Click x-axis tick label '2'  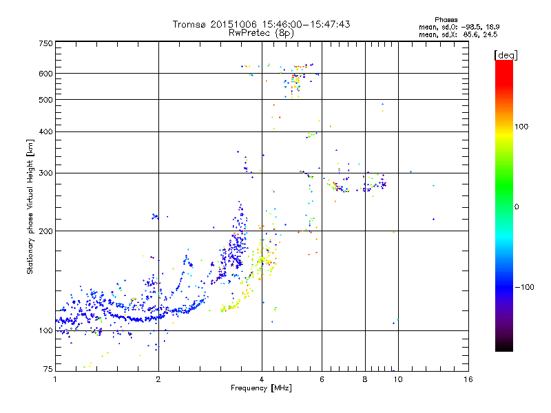[x=158, y=379]
